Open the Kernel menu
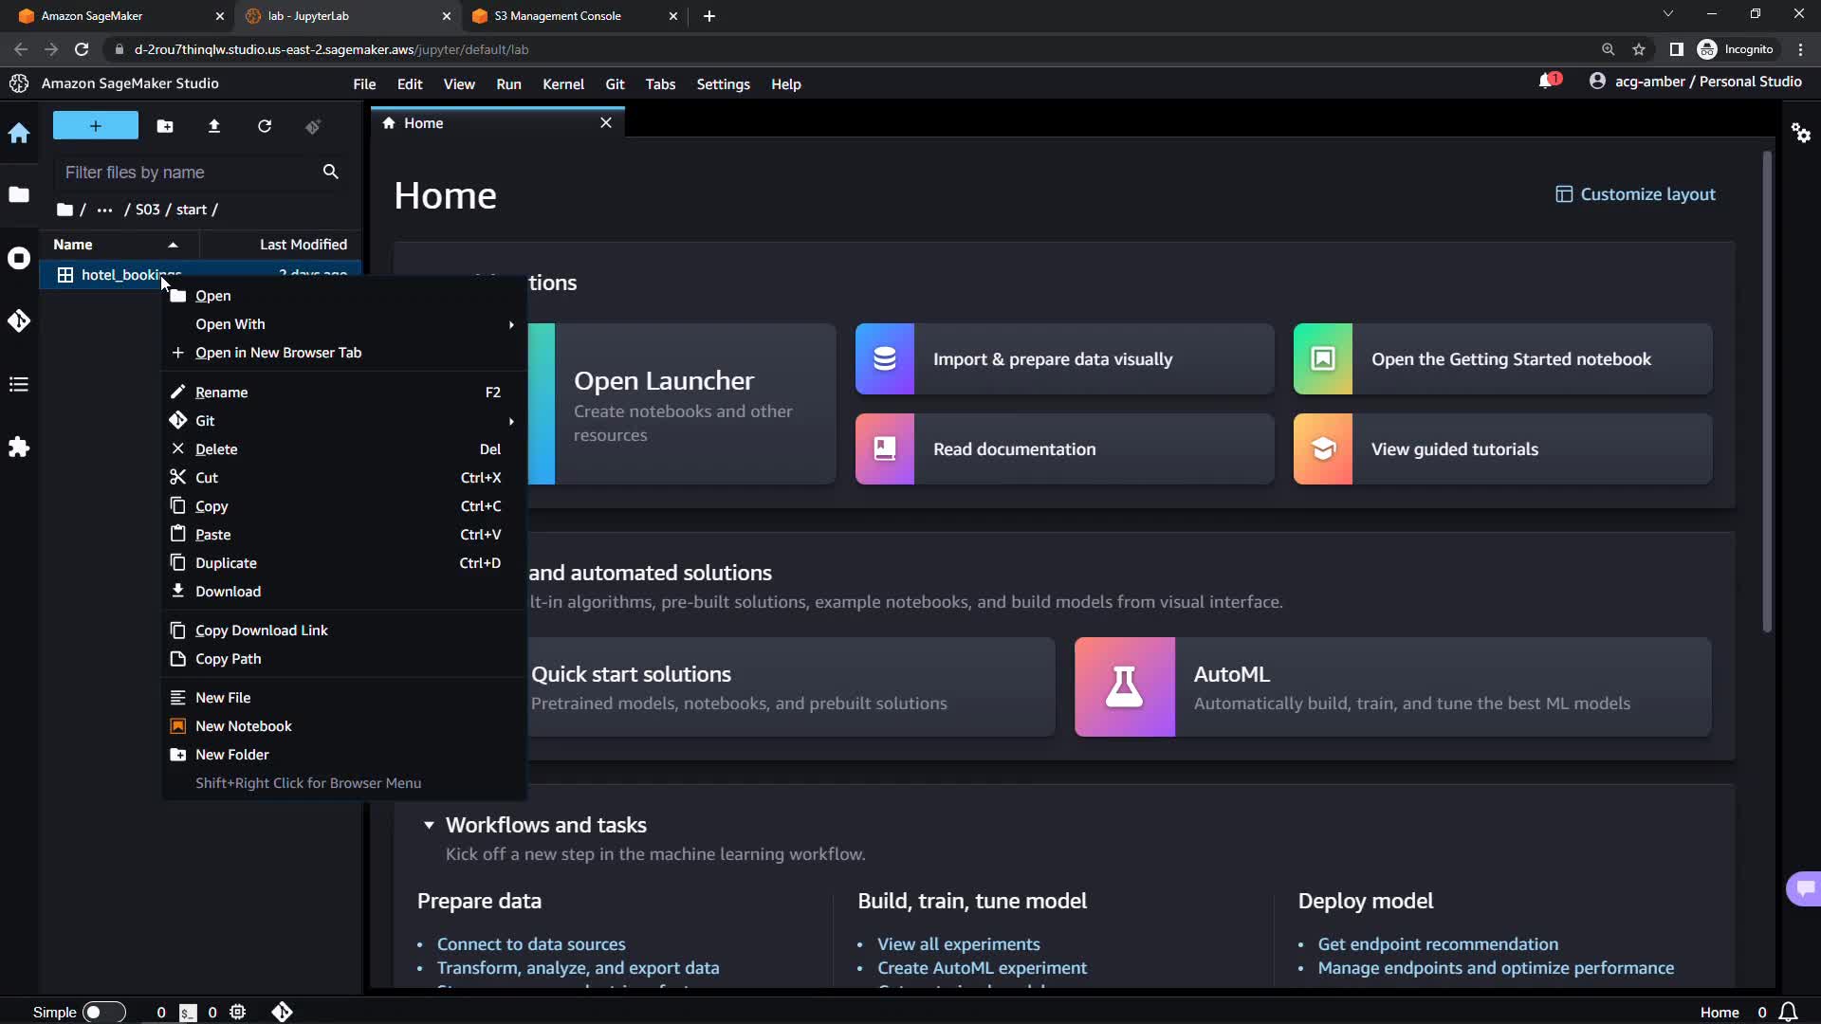Viewport: 1821px width, 1024px height. (x=562, y=84)
